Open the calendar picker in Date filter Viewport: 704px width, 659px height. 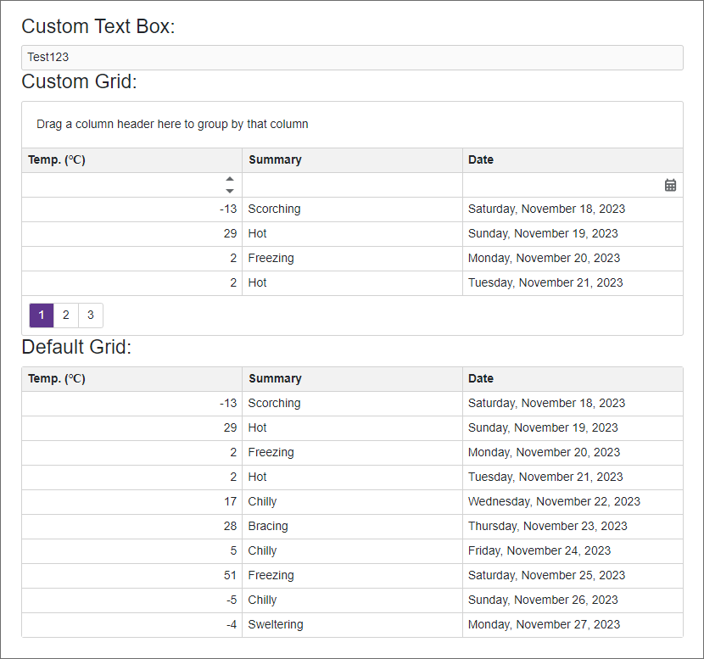tap(670, 185)
